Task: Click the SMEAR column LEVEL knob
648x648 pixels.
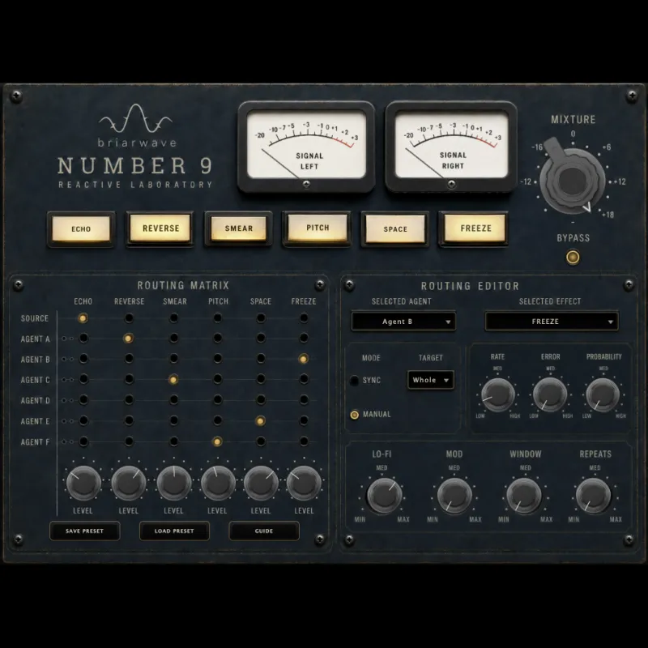Action: tap(174, 483)
